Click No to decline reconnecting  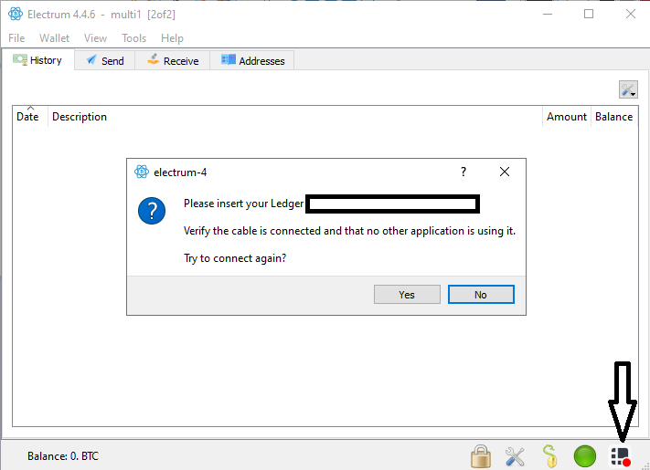coord(481,295)
